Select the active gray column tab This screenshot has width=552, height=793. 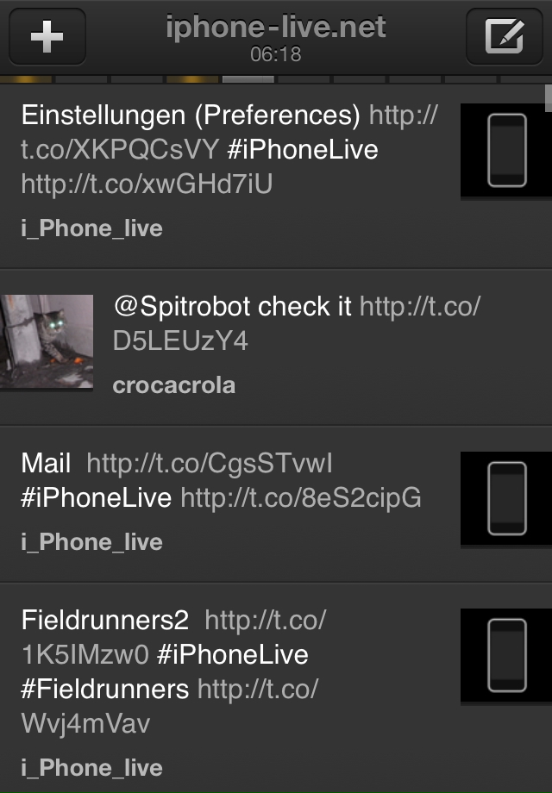coord(248,79)
